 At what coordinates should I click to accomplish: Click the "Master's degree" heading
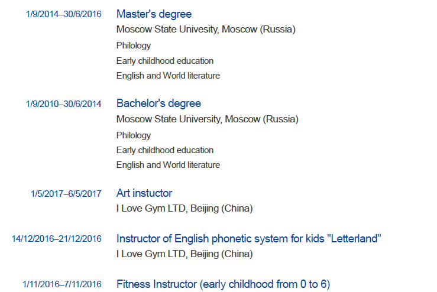[154, 14]
